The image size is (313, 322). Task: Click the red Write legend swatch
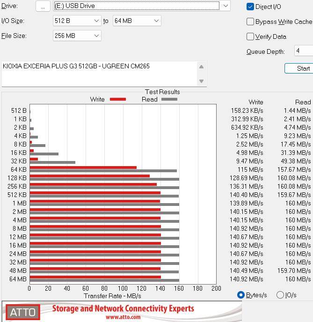pyautogui.click(x=118, y=99)
